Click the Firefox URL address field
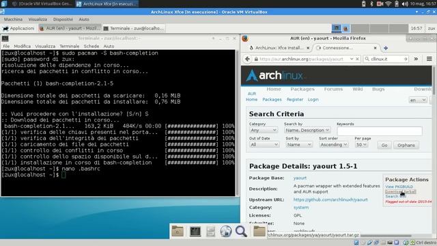This screenshot has width=437, height=246. point(303,59)
